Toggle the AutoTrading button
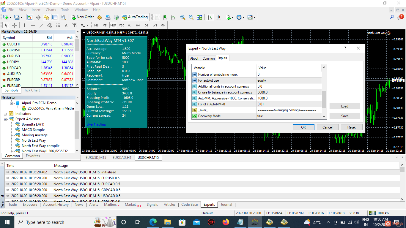Screen dimensions: 406x228 click(135, 17)
